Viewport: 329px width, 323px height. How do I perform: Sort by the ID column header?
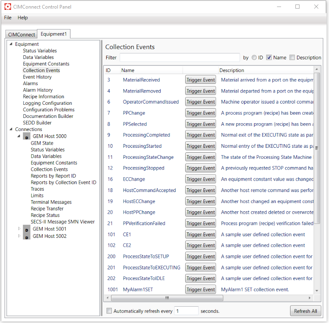point(112,70)
